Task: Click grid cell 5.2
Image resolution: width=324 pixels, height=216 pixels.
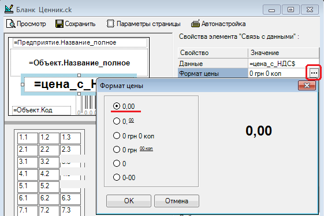Action: 49,187
